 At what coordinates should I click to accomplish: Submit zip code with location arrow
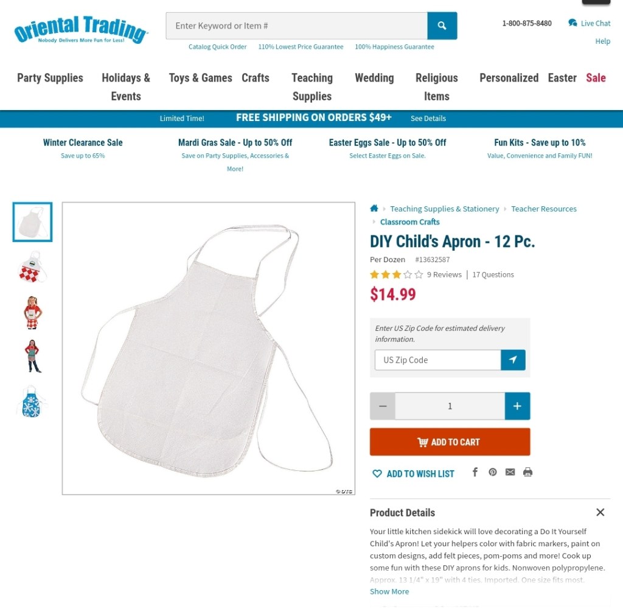[513, 360]
